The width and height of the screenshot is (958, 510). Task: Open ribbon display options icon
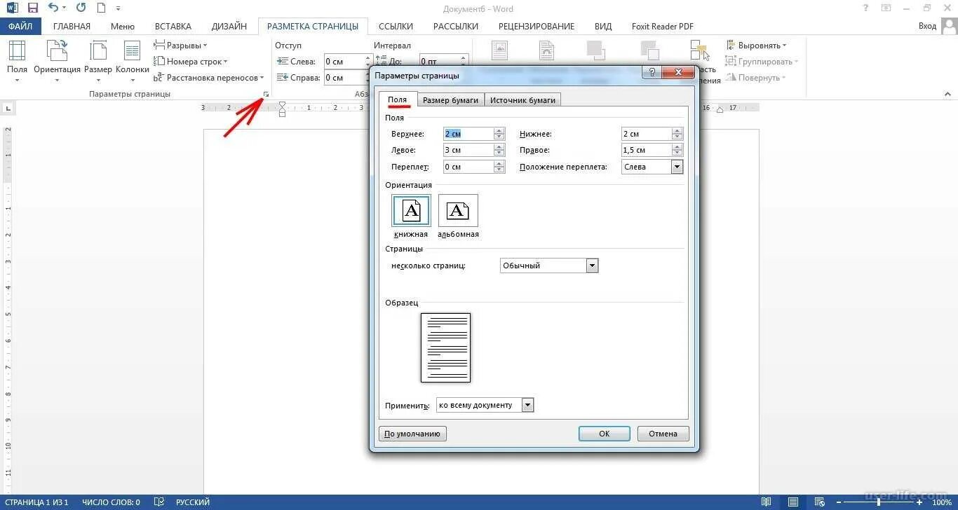[886, 8]
